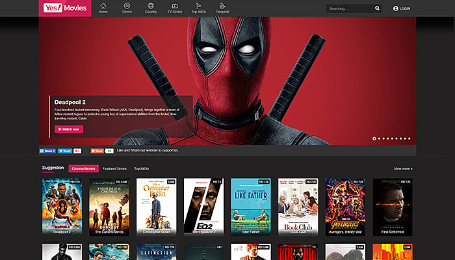Click 'Like and Share our website' text

(148, 150)
